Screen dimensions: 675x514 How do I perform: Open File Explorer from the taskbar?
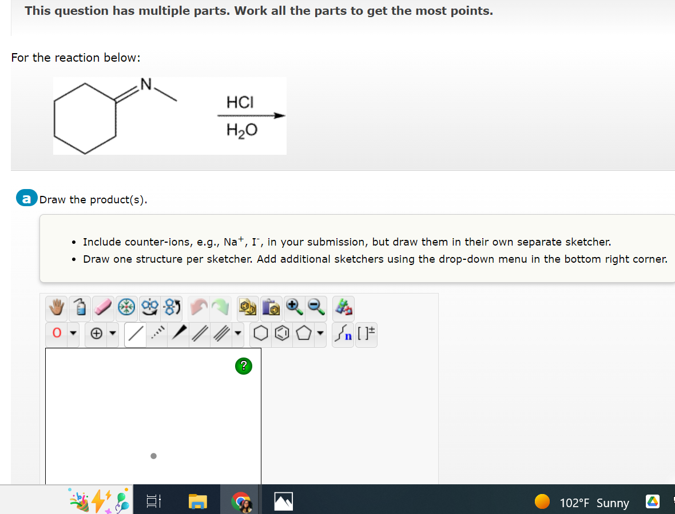[198, 501]
